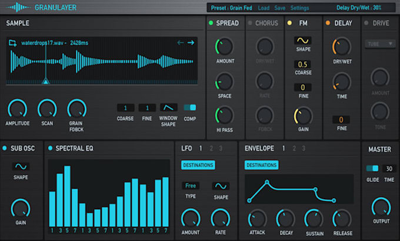Click the Preset : Grain Fed name

click(x=231, y=8)
